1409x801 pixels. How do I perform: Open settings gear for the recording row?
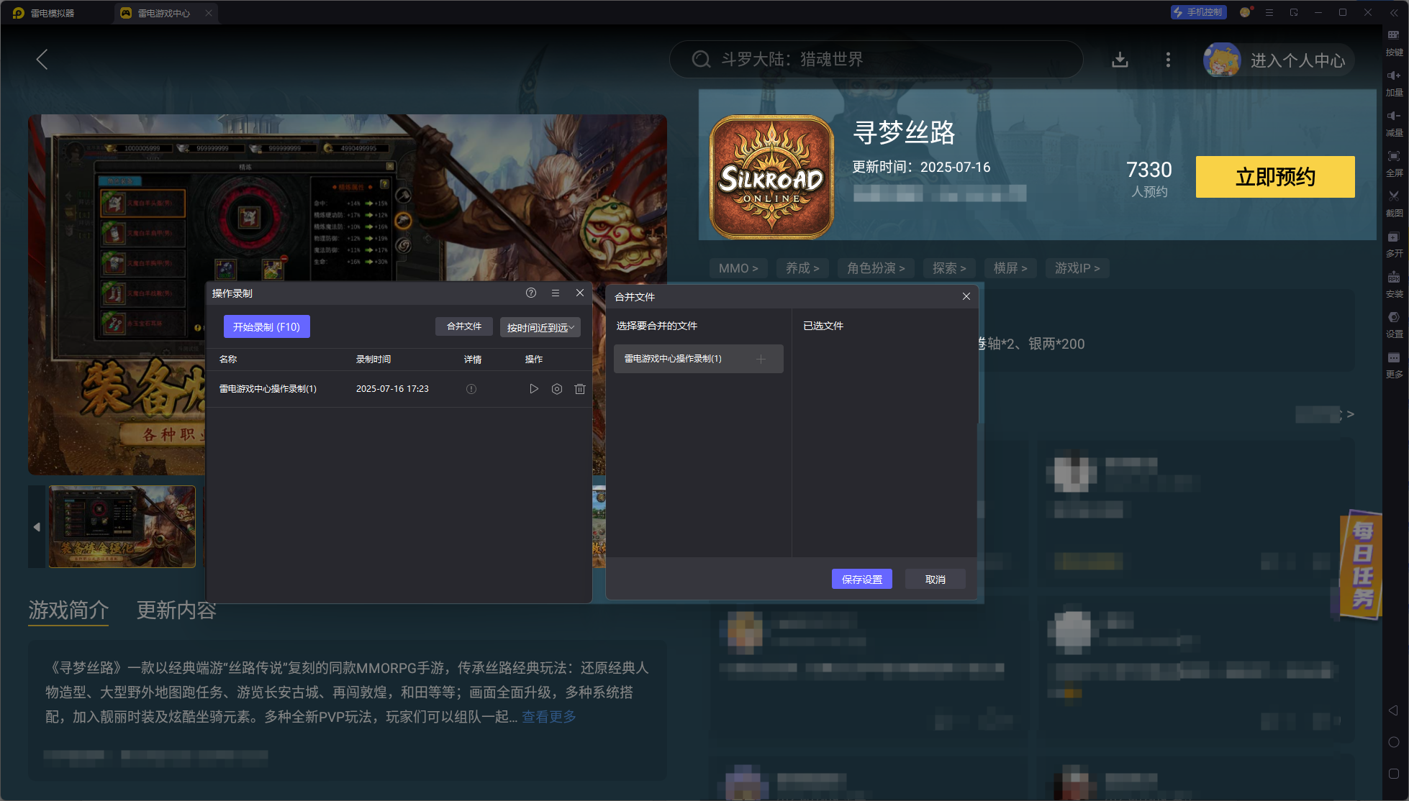pos(557,389)
